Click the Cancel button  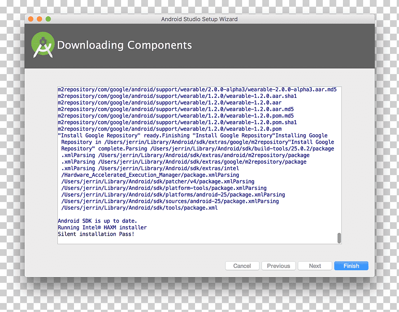pos(242,266)
